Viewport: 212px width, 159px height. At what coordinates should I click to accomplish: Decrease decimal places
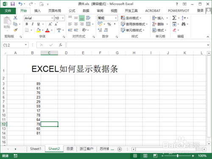tap(106, 30)
